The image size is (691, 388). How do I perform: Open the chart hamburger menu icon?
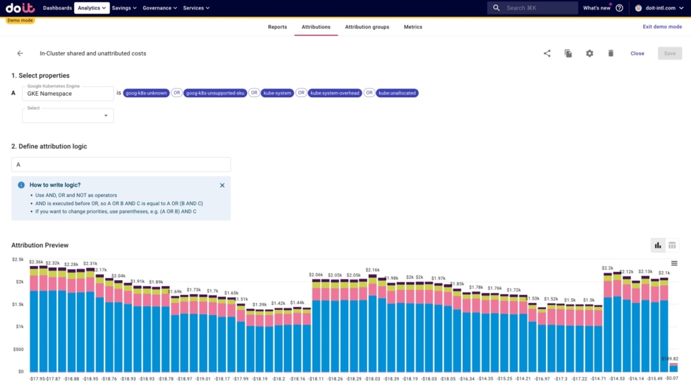tap(674, 263)
